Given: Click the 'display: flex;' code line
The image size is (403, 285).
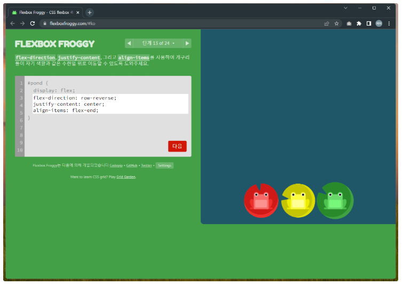Looking at the screenshot, I should coord(54,90).
